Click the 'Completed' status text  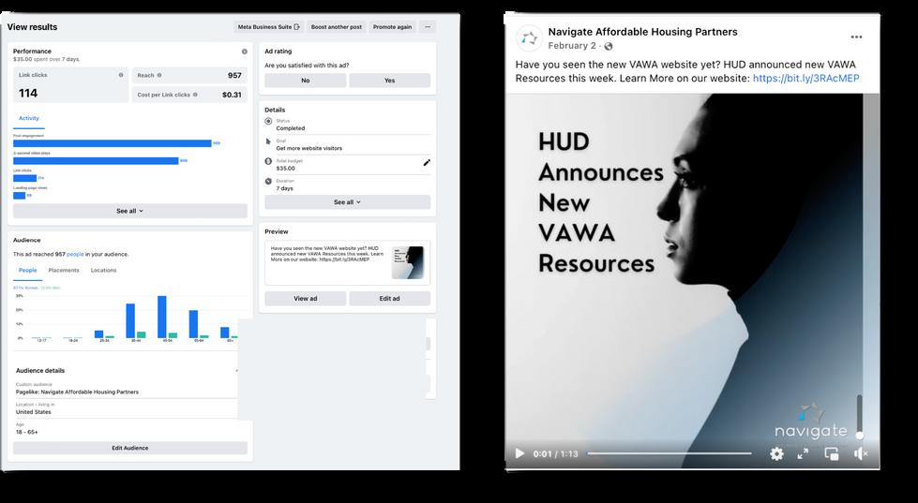click(x=291, y=128)
